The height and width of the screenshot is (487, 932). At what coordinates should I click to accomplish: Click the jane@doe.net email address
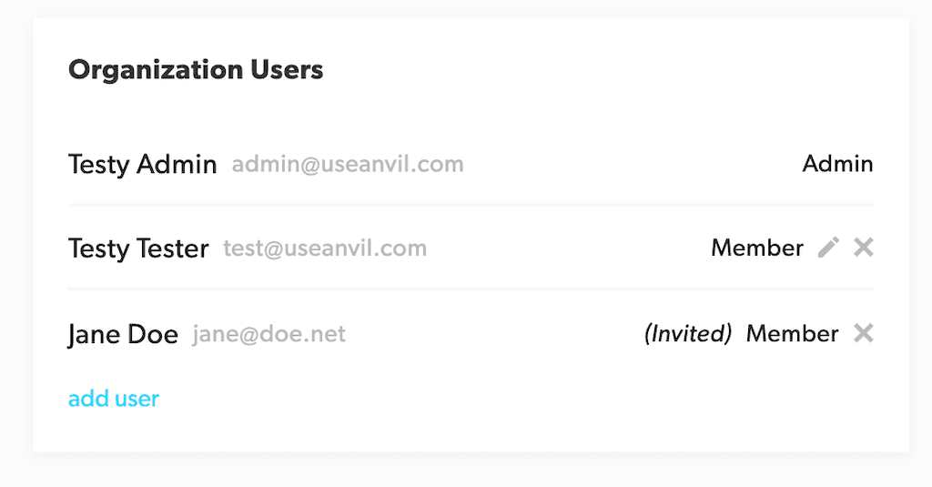point(269,335)
